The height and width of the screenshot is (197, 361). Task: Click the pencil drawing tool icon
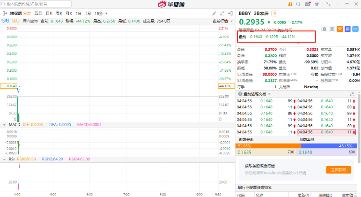click(215, 13)
